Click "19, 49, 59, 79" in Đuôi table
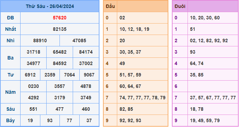Viewport: 239px width, 127px height. [205, 120]
